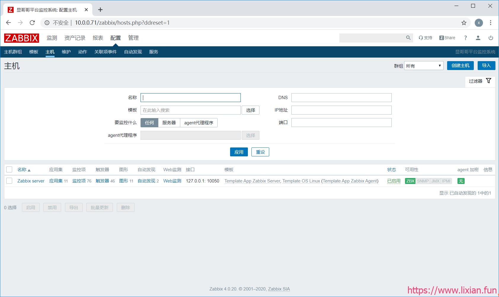Click the green 无 encryption badge
The height and width of the screenshot is (297, 499).
[x=461, y=181]
